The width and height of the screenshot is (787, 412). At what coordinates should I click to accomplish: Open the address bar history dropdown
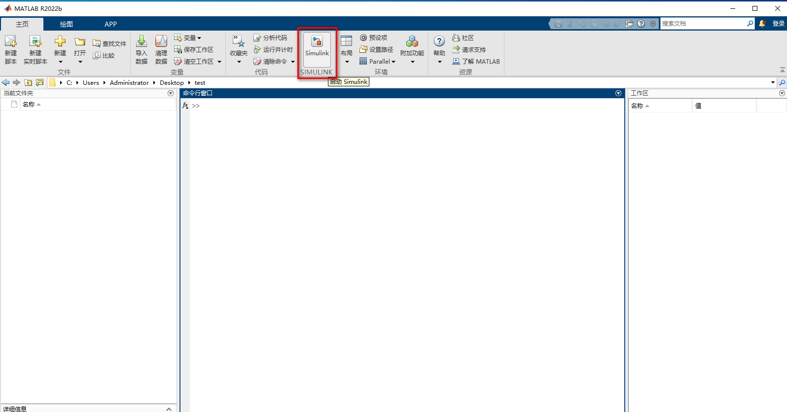[773, 82]
